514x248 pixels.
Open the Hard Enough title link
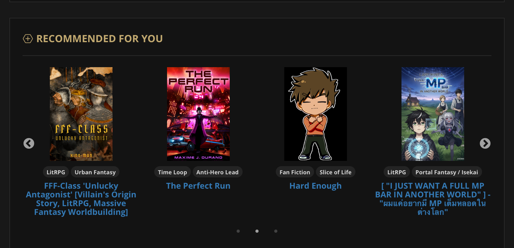(316, 186)
